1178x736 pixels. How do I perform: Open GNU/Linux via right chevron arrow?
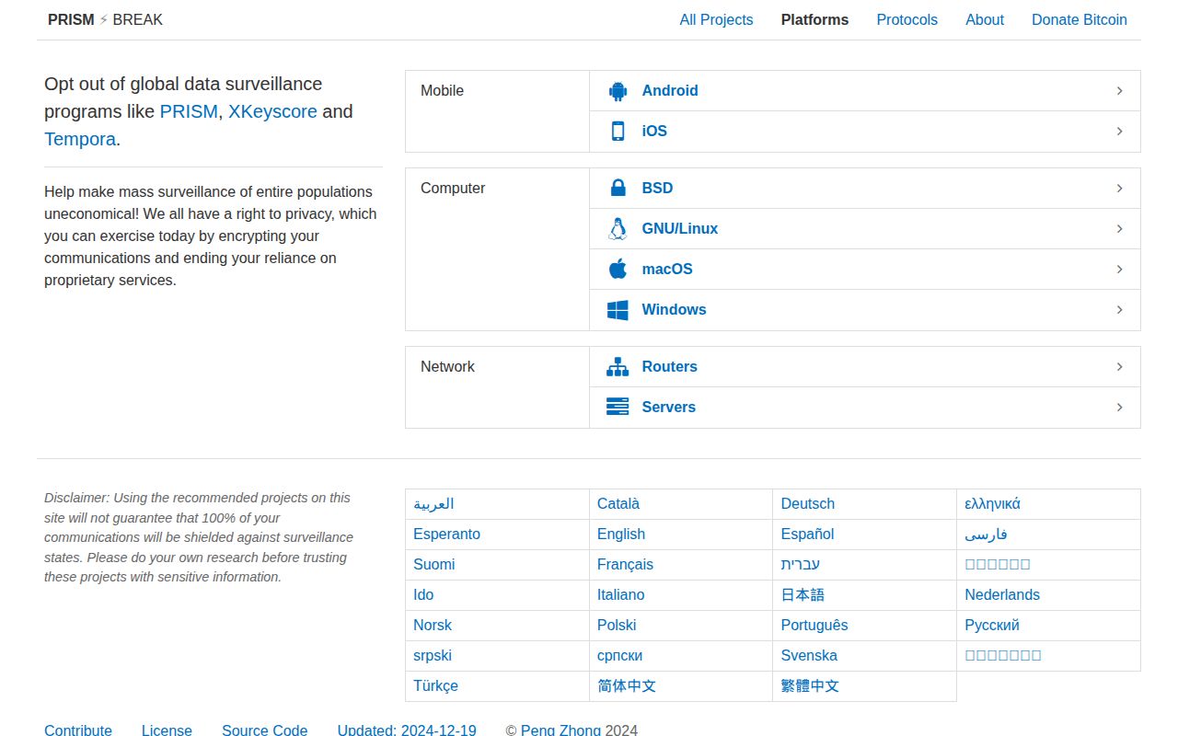(x=1119, y=229)
